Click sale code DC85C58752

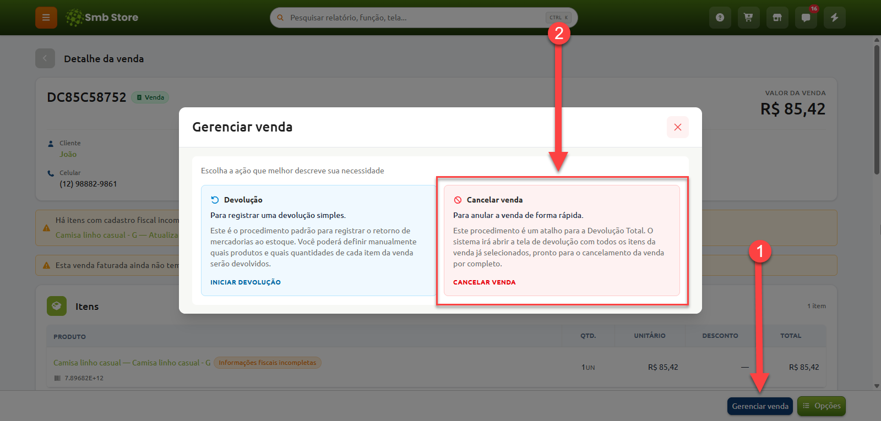pos(86,97)
